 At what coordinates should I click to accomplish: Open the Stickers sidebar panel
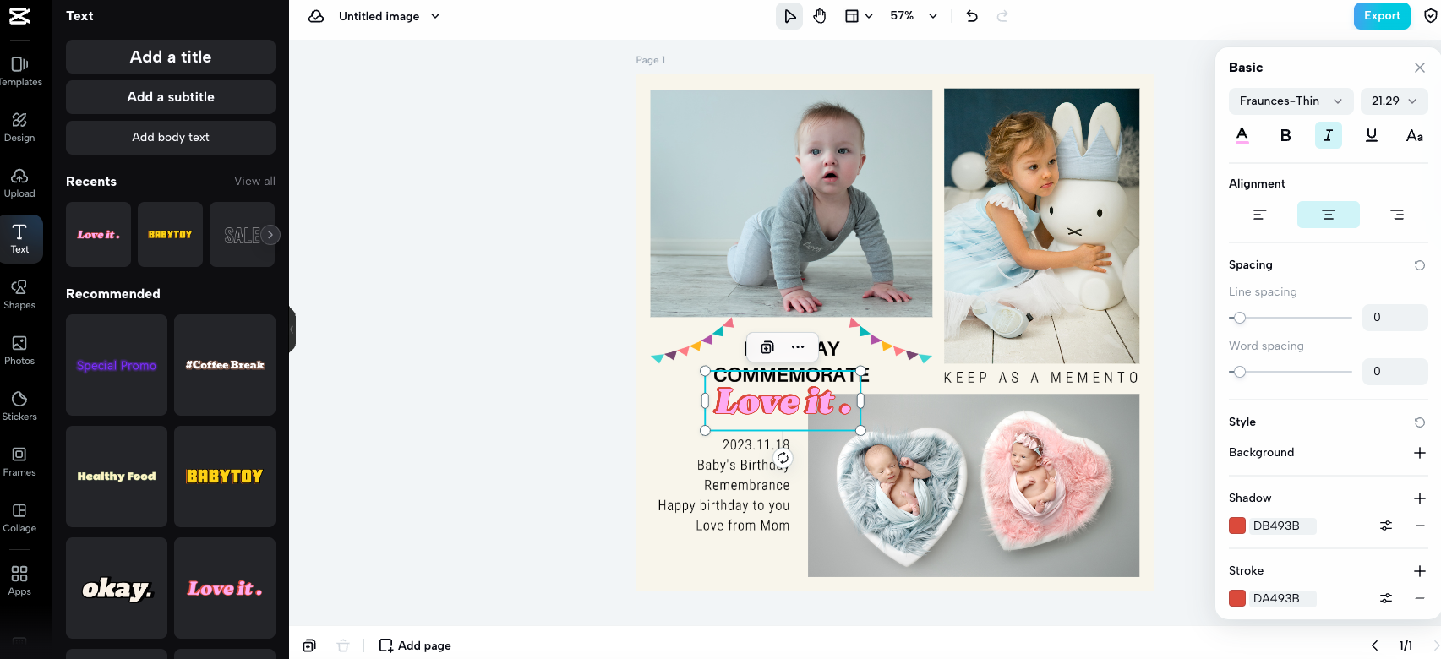pos(19,406)
